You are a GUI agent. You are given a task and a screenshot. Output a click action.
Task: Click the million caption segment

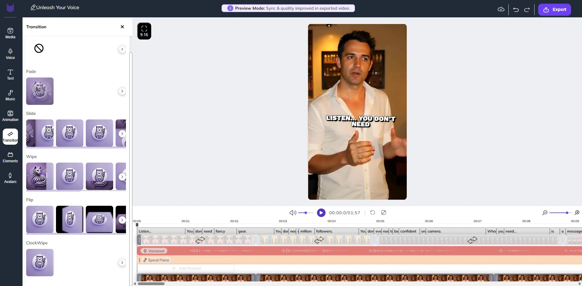pyautogui.click(x=307, y=231)
